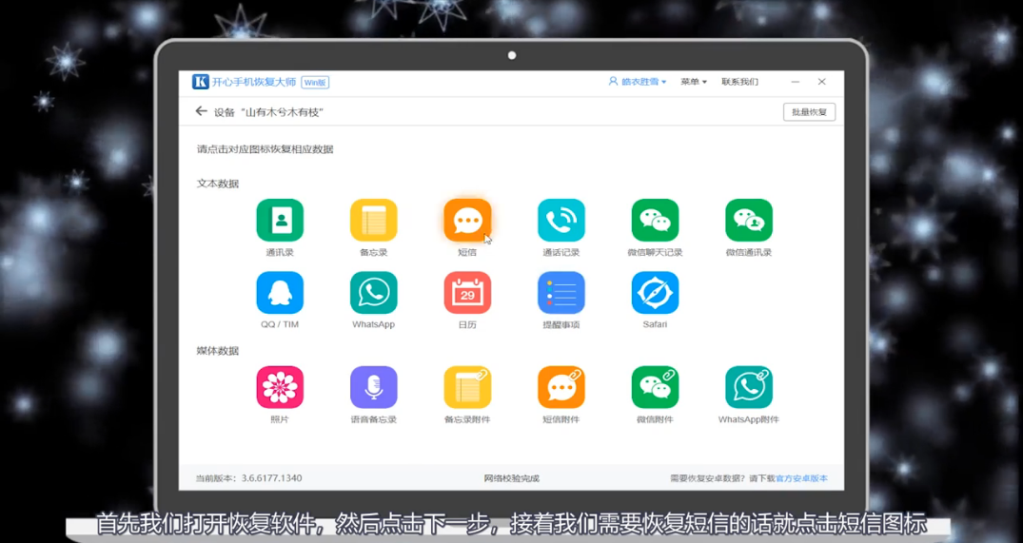Click the K logo in the title bar
The width and height of the screenshot is (1023, 543).
click(x=200, y=82)
